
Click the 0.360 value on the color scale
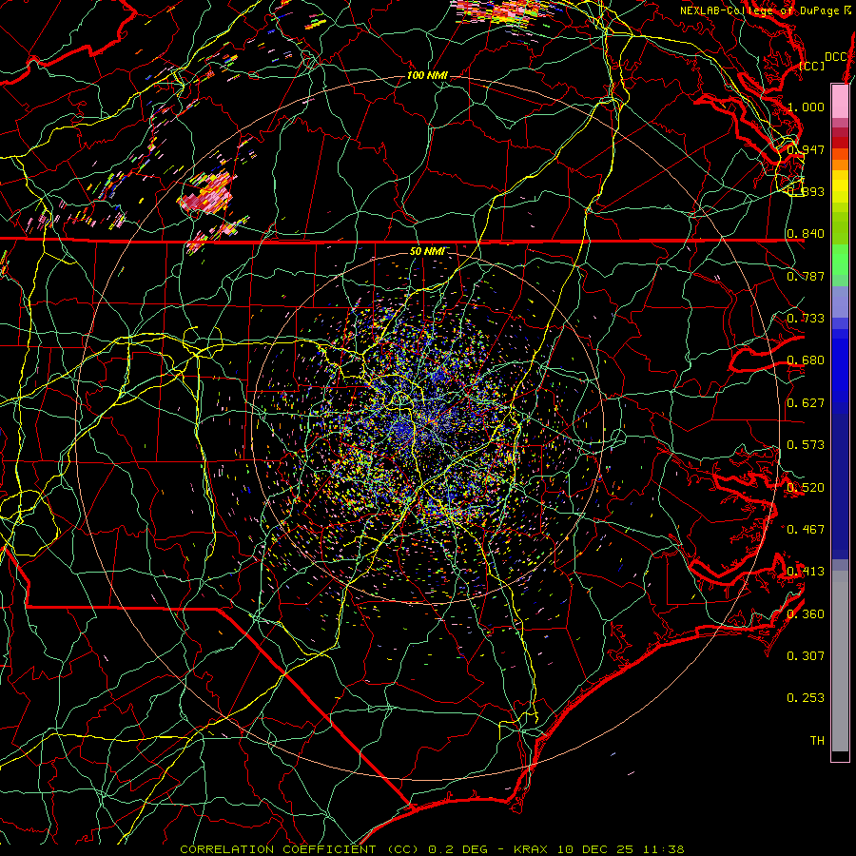806,614
